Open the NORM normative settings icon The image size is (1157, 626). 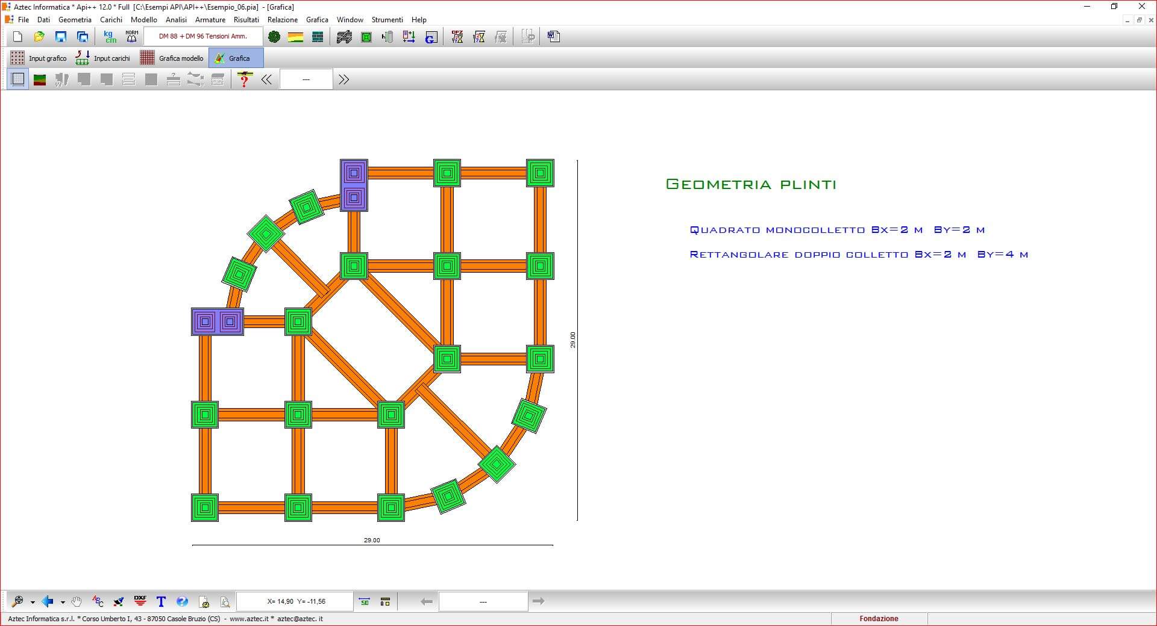click(131, 37)
